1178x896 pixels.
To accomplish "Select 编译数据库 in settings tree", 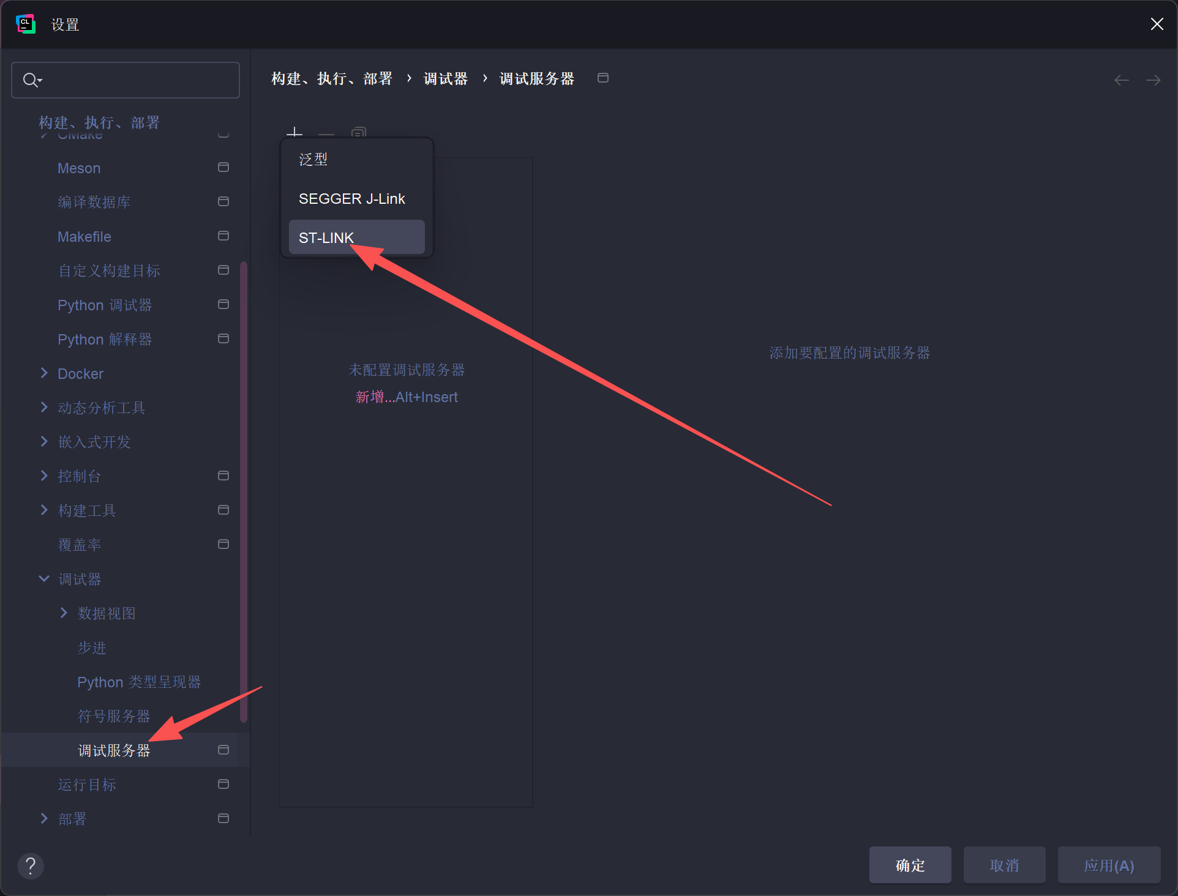I will (x=94, y=203).
